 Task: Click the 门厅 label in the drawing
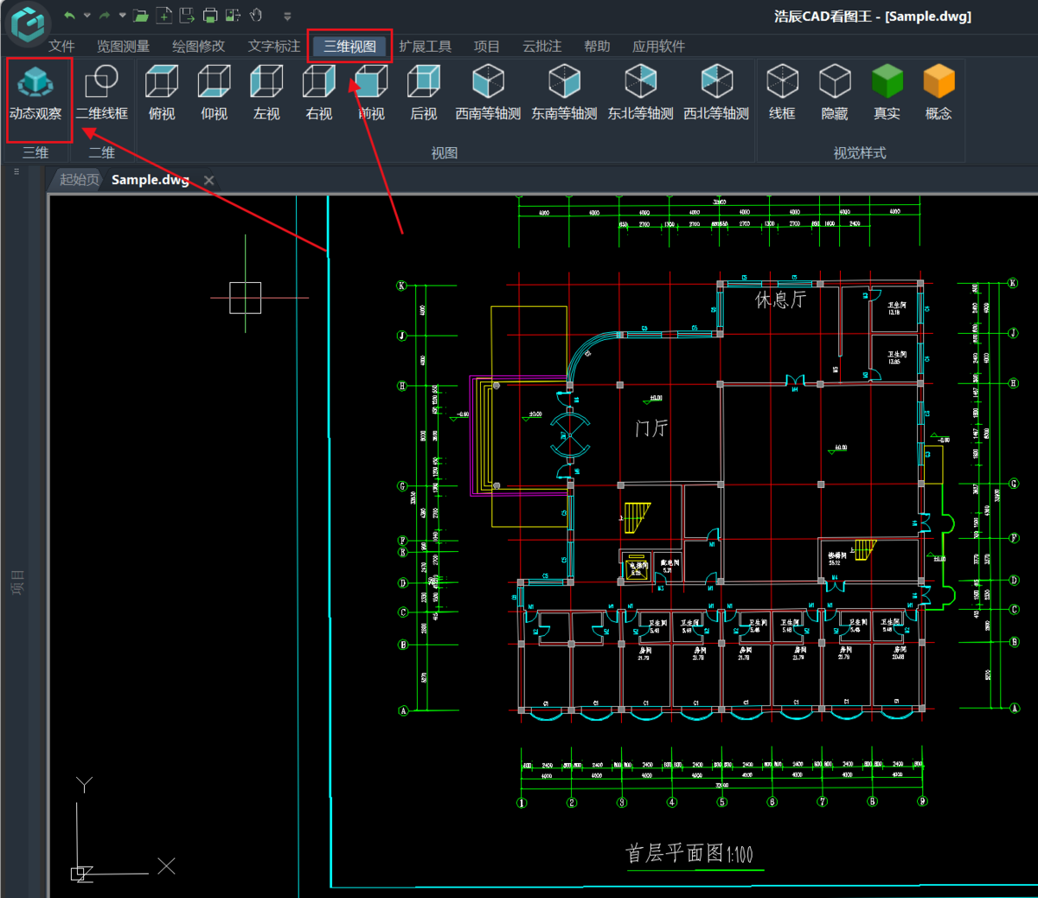pyautogui.click(x=651, y=427)
